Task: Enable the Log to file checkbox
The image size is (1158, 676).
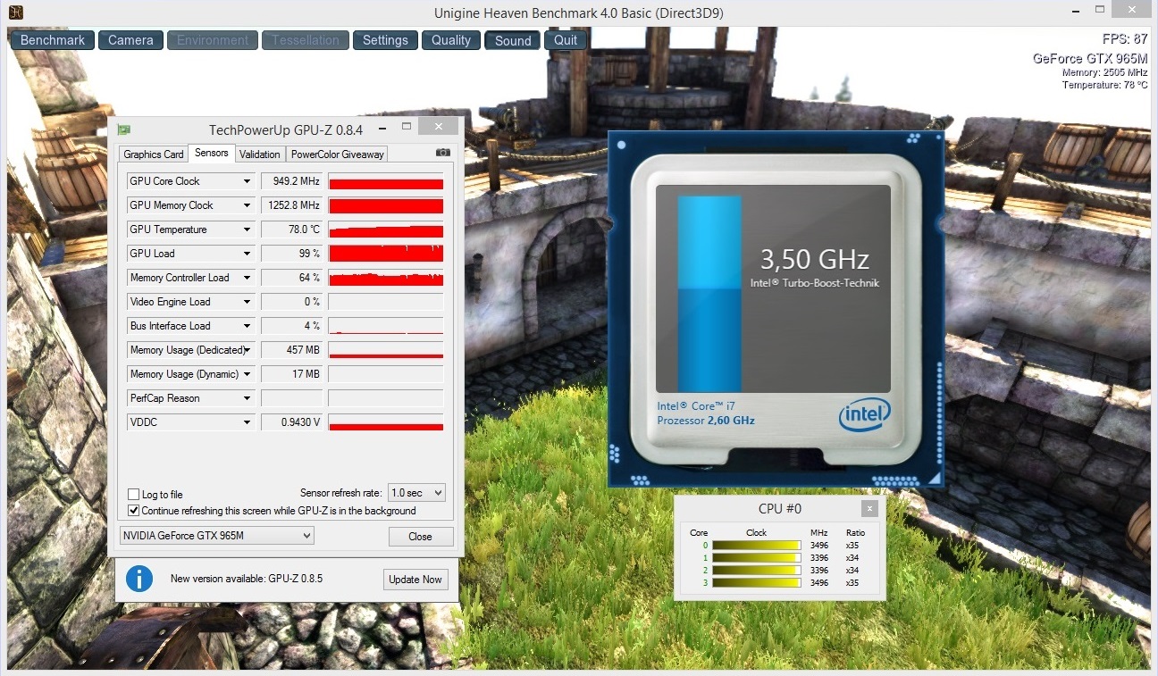Action: click(133, 495)
